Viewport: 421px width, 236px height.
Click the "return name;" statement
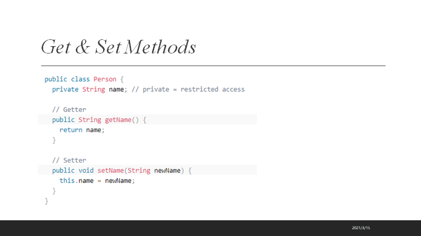[x=82, y=130]
